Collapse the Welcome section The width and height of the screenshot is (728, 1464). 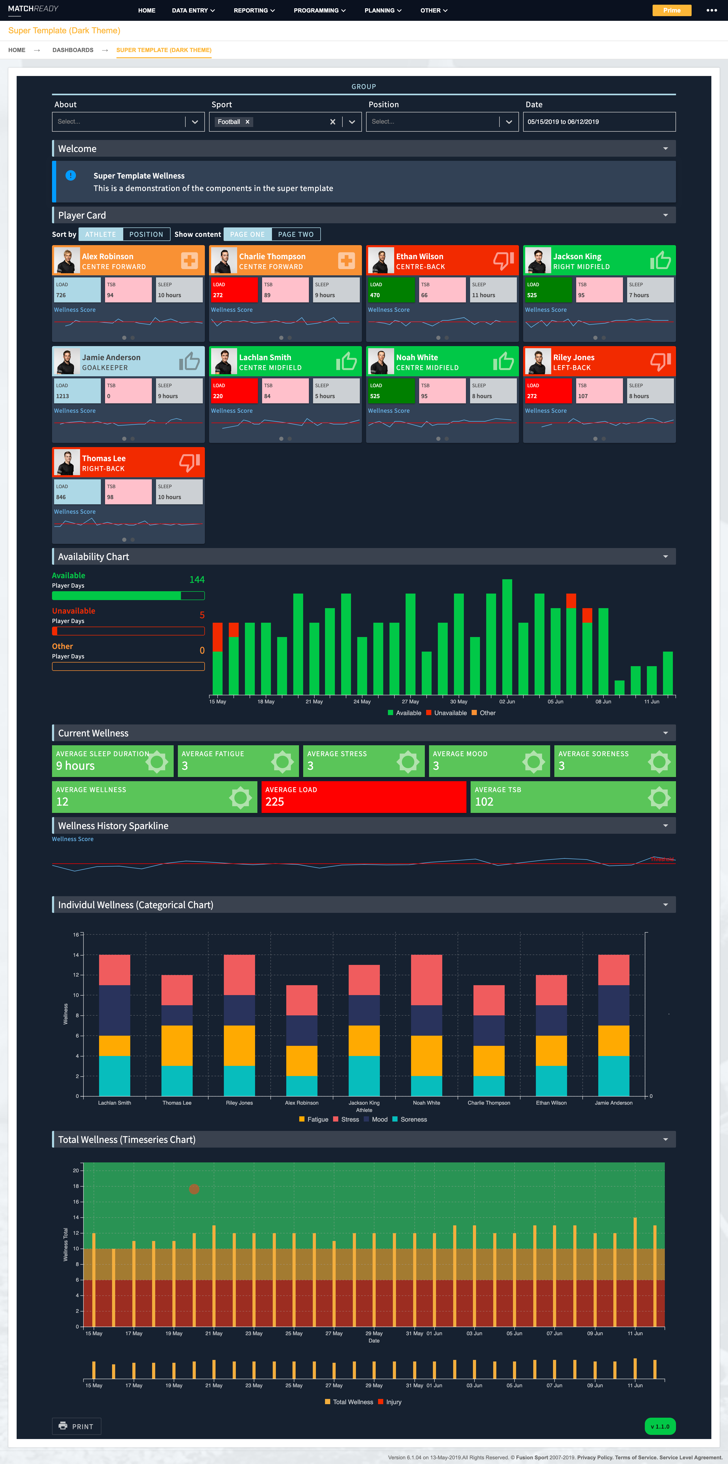point(666,148)
